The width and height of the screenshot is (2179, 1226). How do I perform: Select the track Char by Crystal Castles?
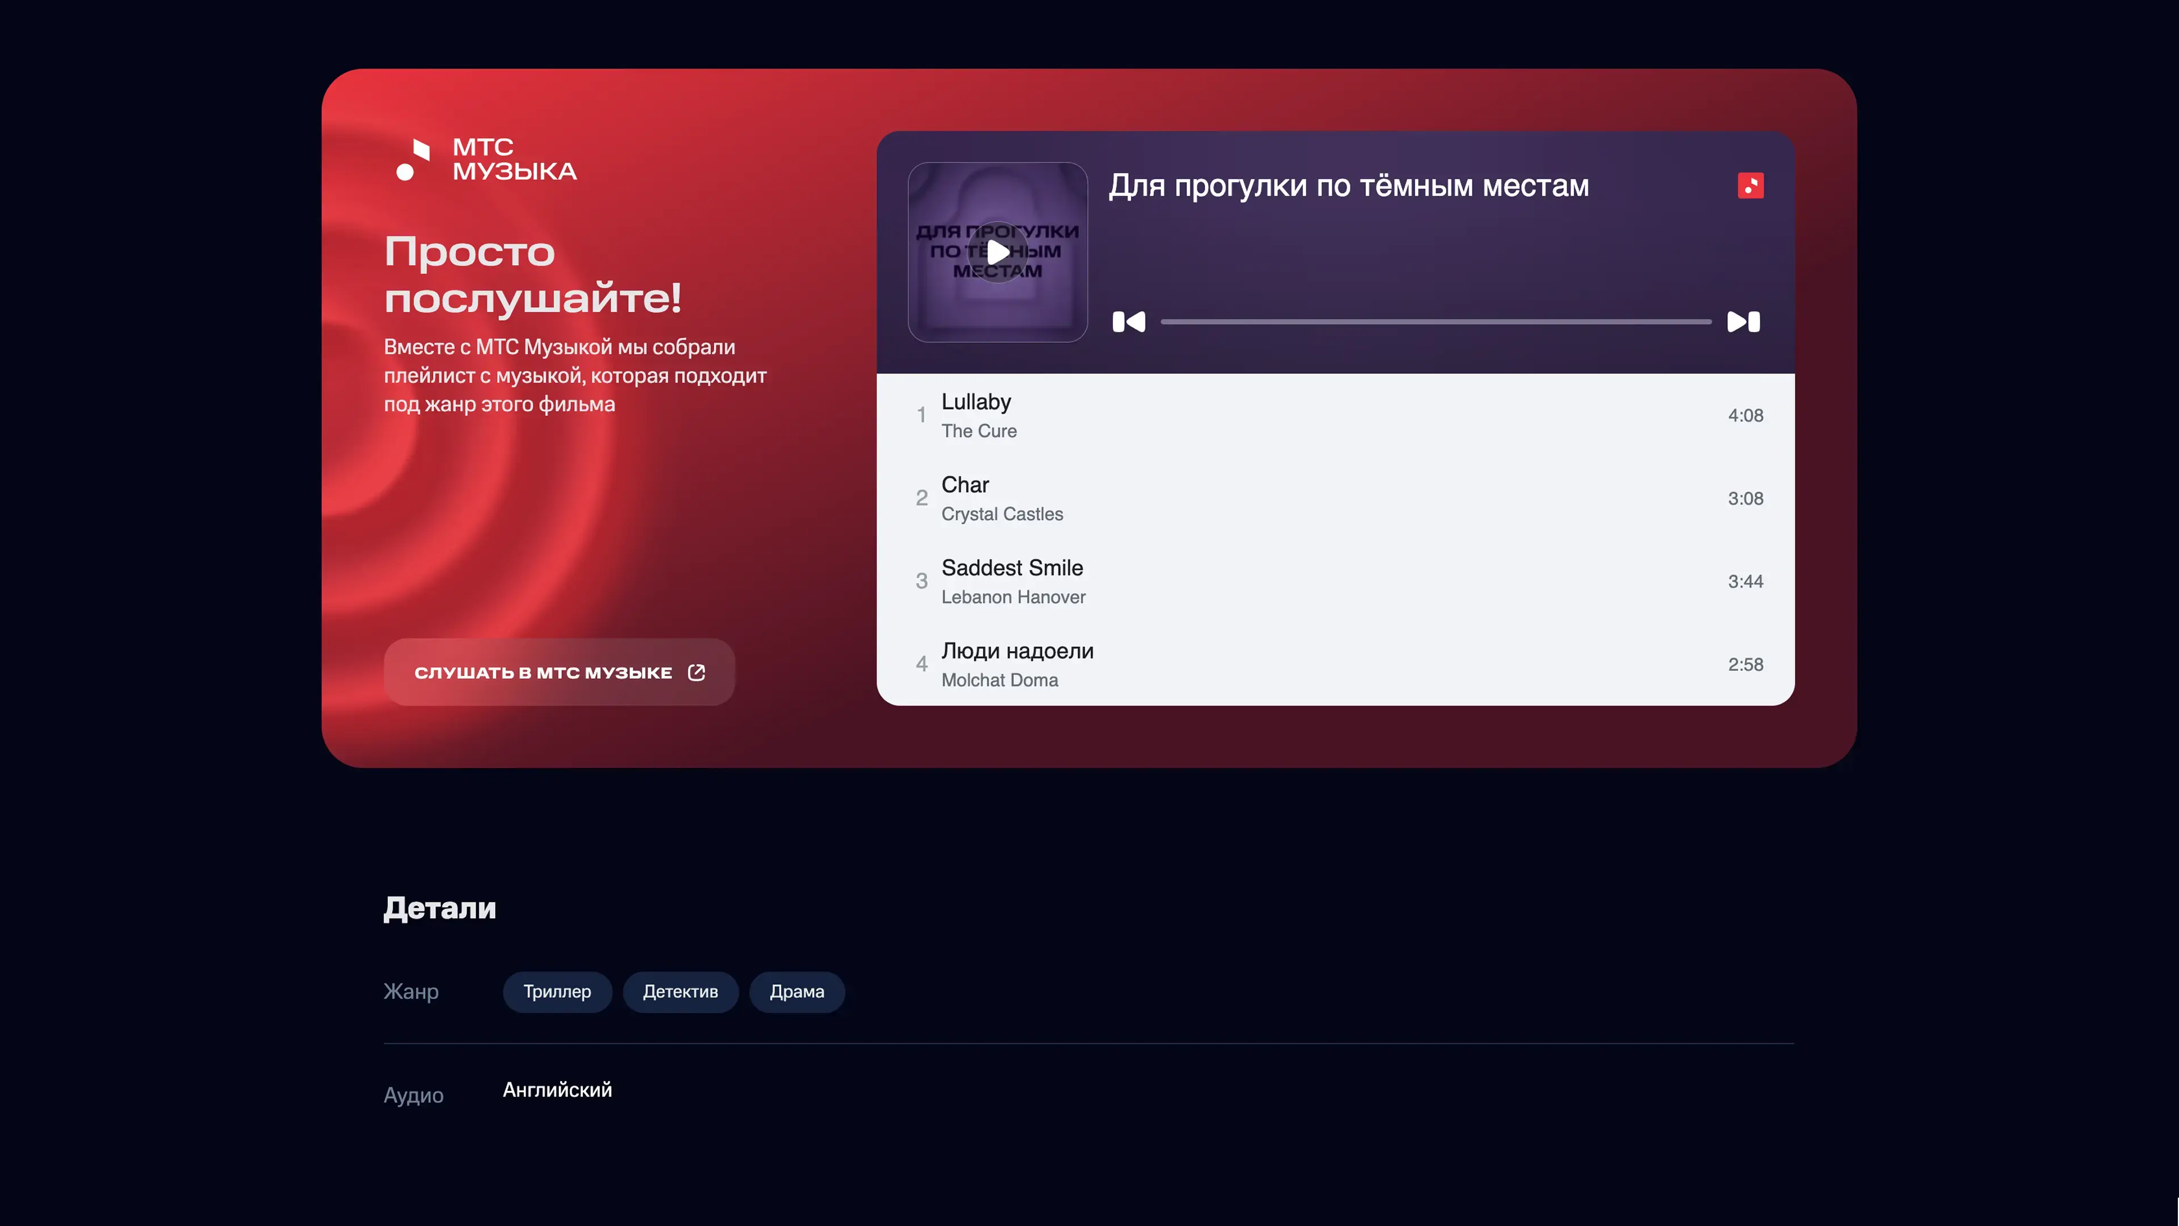coord(965,486)
